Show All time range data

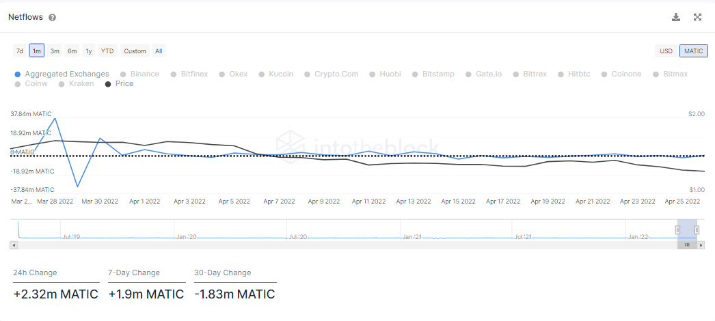click(159, 51)
